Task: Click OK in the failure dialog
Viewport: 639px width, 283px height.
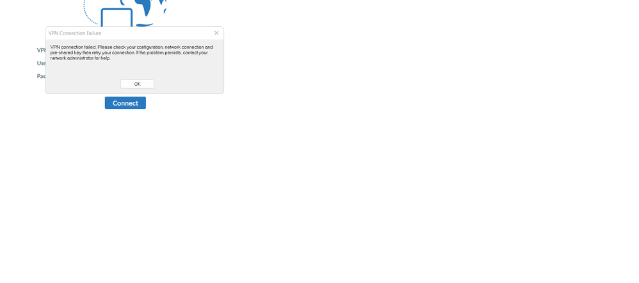Action: [x=137, y=84]
